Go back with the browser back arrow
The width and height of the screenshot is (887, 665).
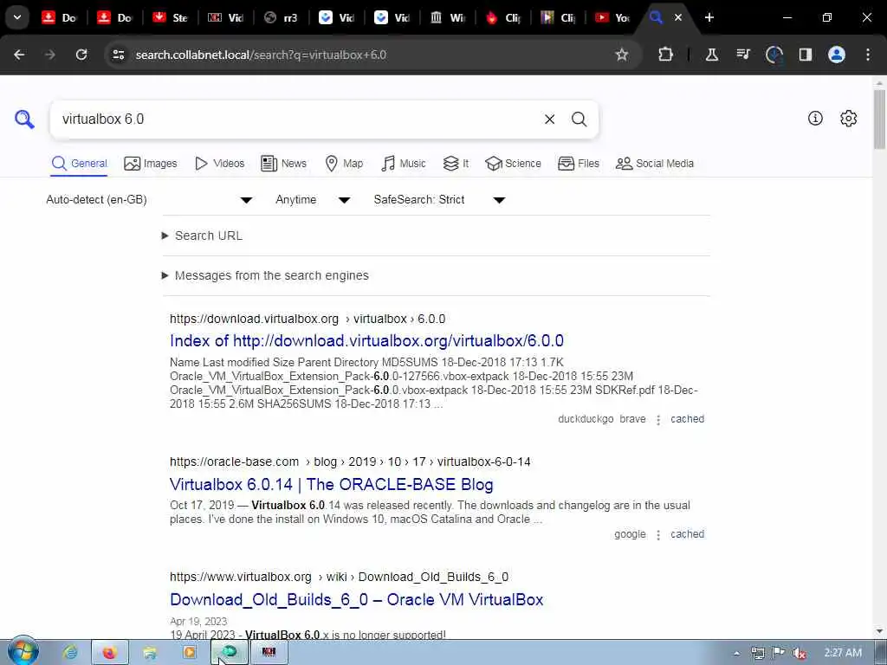19,55
